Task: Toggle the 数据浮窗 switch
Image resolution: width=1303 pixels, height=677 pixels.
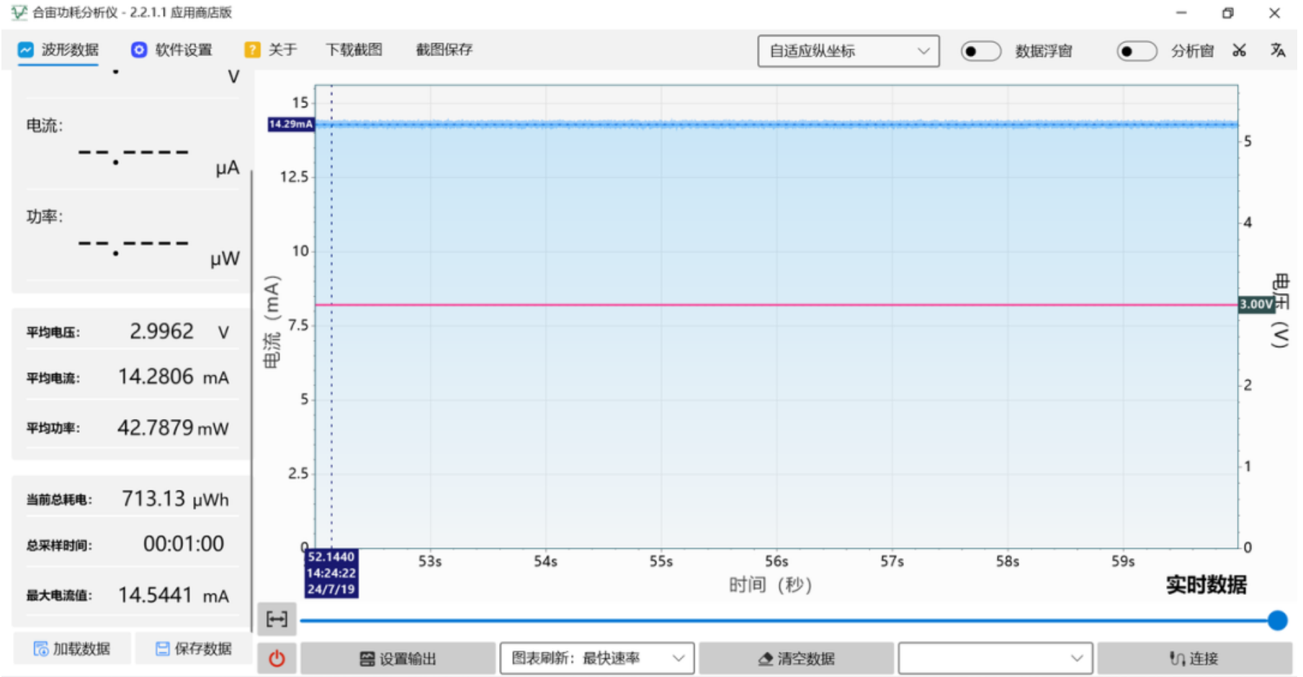Action: click(x=981, y=51)
